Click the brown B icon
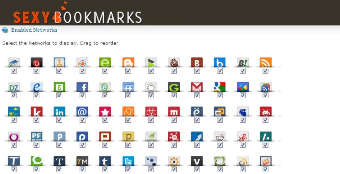The image size is (340, 174). pyautogui.click(x=197, y=62)
